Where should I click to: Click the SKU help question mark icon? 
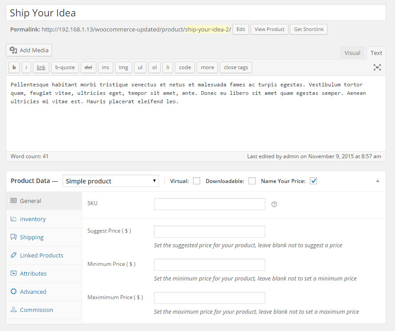(274, 204)
